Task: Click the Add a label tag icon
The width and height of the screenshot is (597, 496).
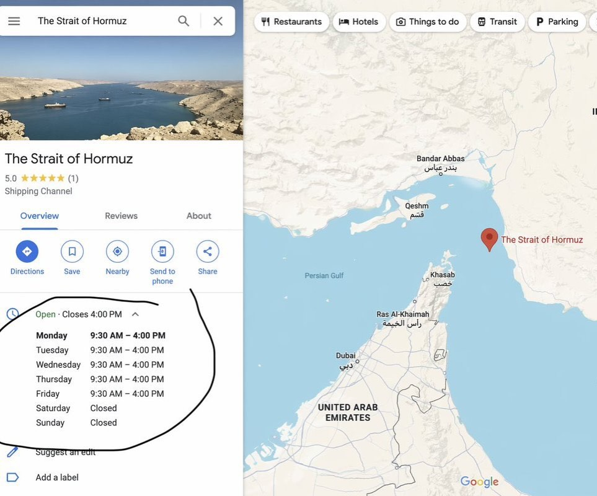Action: click(12, 477)
